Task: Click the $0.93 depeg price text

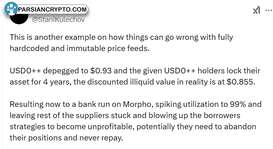Action: pyautogui.click(x=101, y=71)
